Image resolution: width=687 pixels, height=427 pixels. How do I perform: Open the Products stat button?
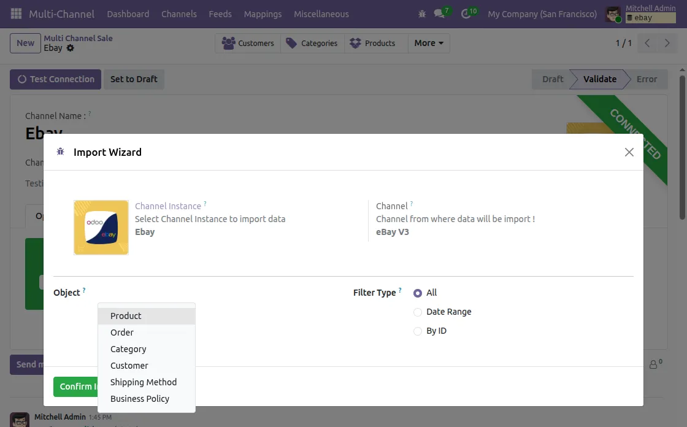(376, 43)
